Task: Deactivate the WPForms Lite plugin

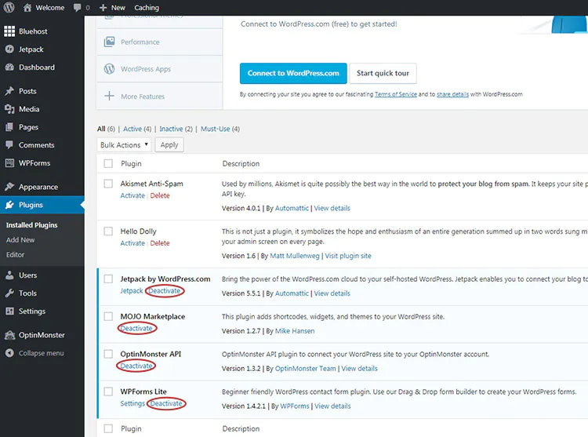Action: pos(166,403)
